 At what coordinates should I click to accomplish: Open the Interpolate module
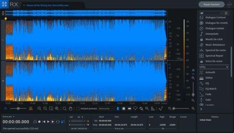212,34
